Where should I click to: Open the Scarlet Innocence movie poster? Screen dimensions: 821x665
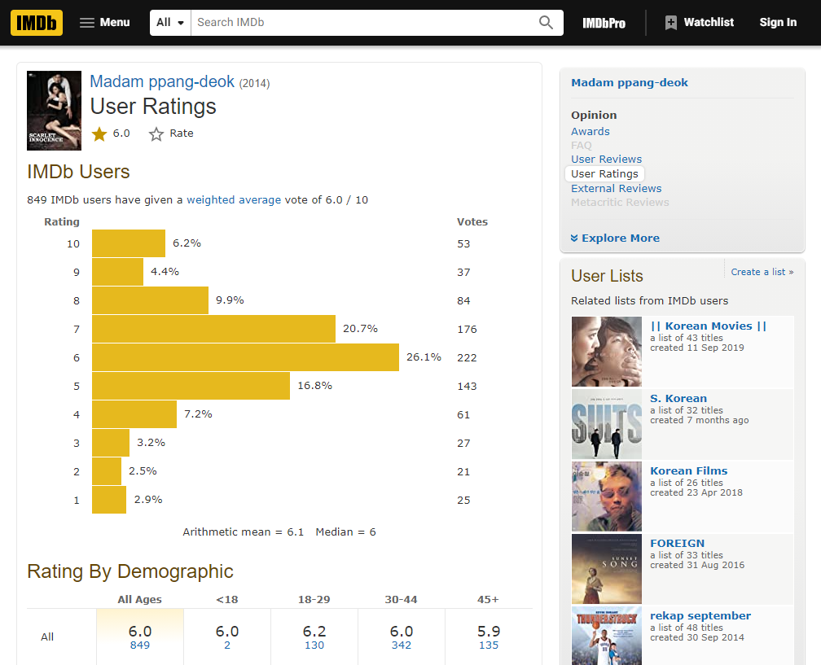point(54,111)
